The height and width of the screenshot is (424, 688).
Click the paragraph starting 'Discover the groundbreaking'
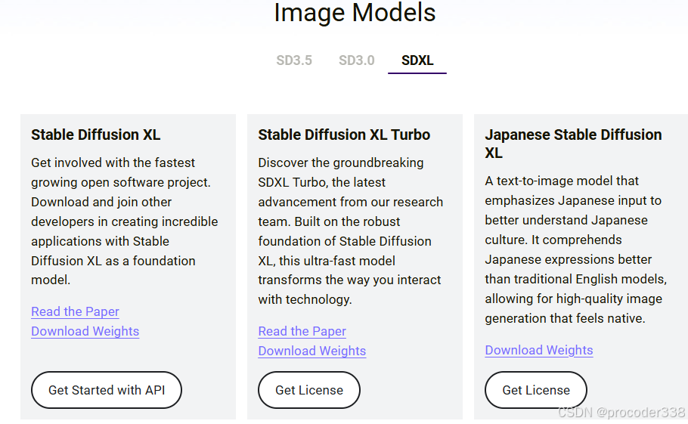351,231
